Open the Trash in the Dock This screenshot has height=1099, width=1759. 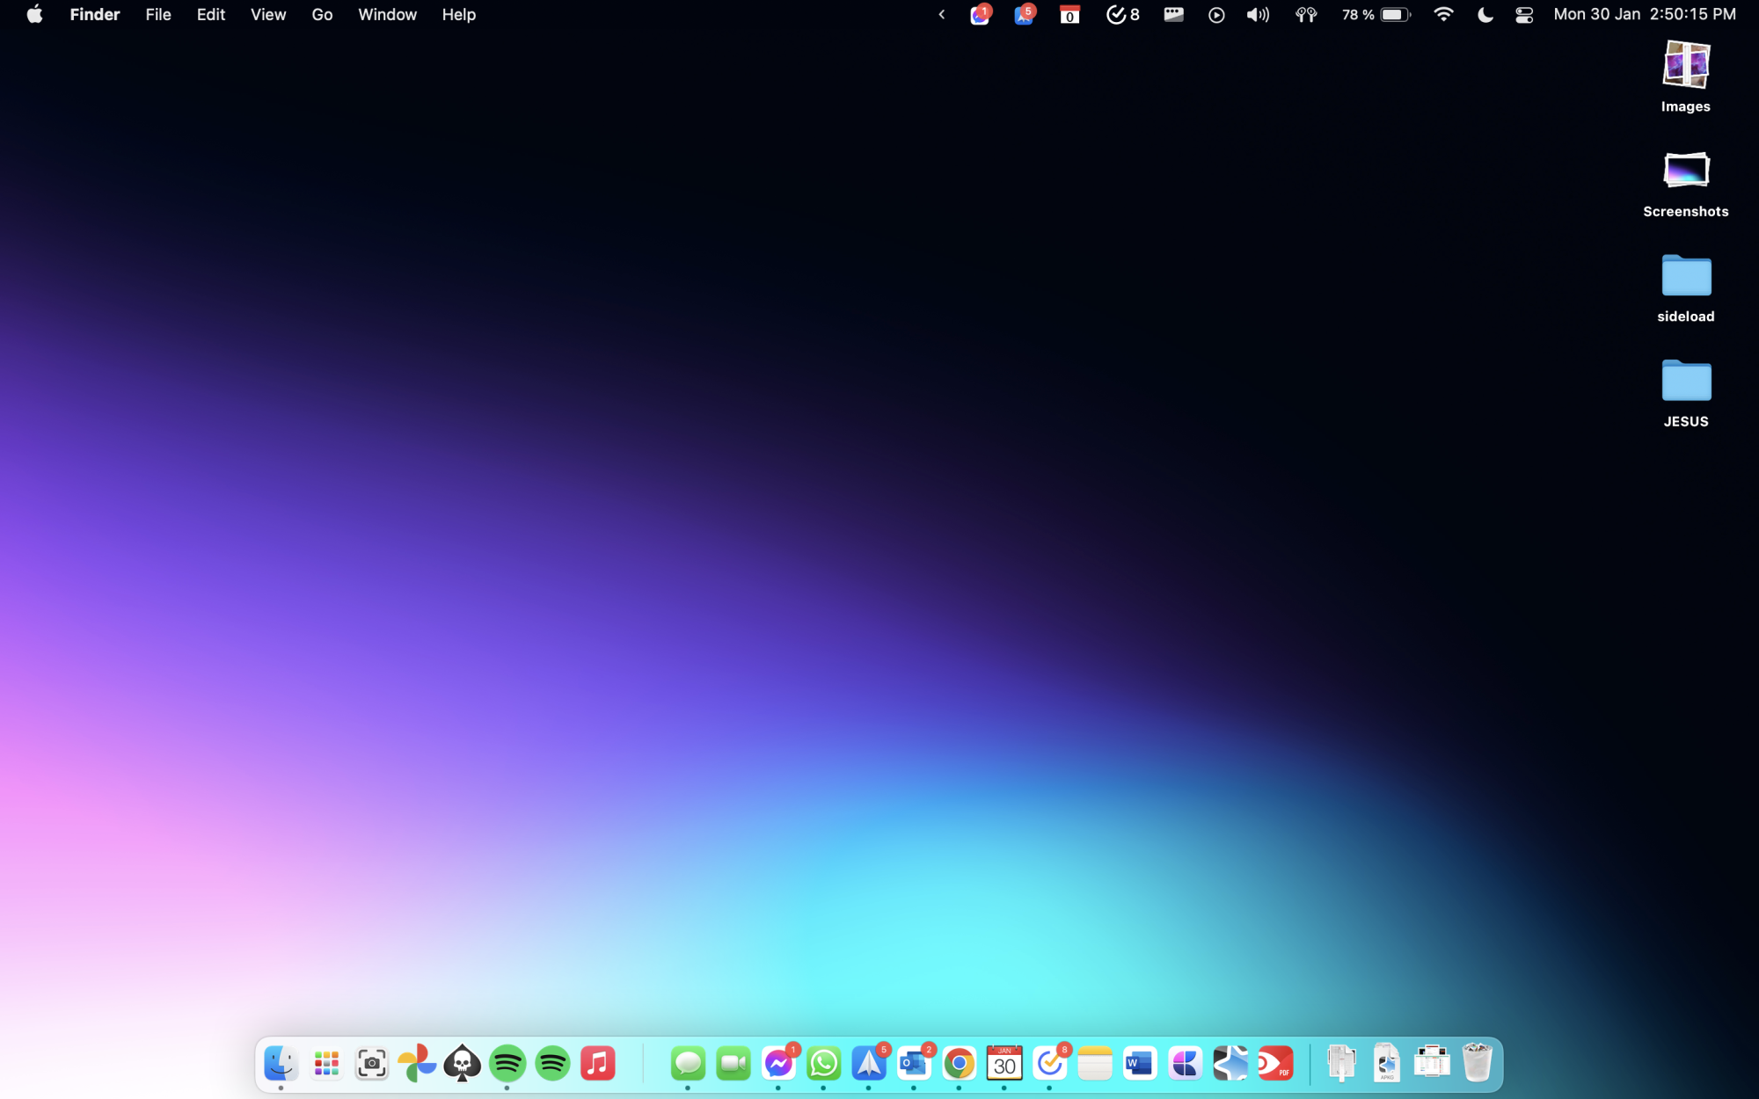click(x=1477, y=1064)
